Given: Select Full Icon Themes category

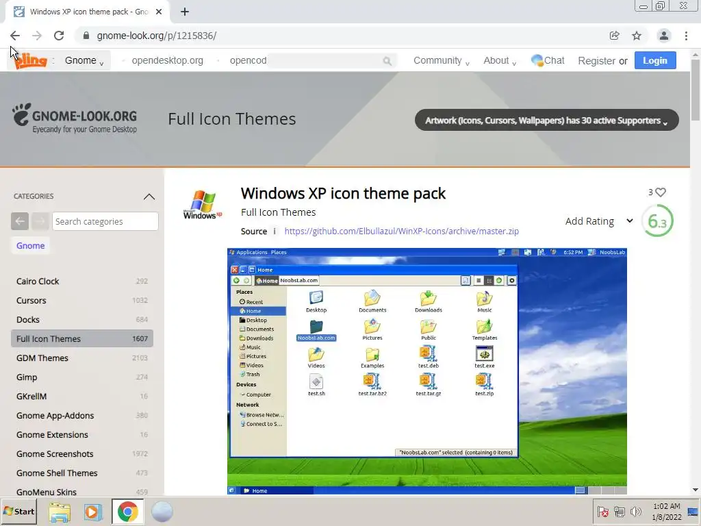Looking at the screenshot, I should click(82, 338).
